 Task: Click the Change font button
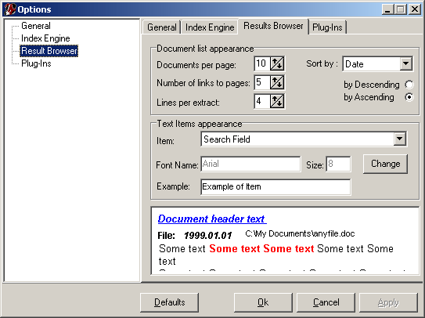click(385, 164)
